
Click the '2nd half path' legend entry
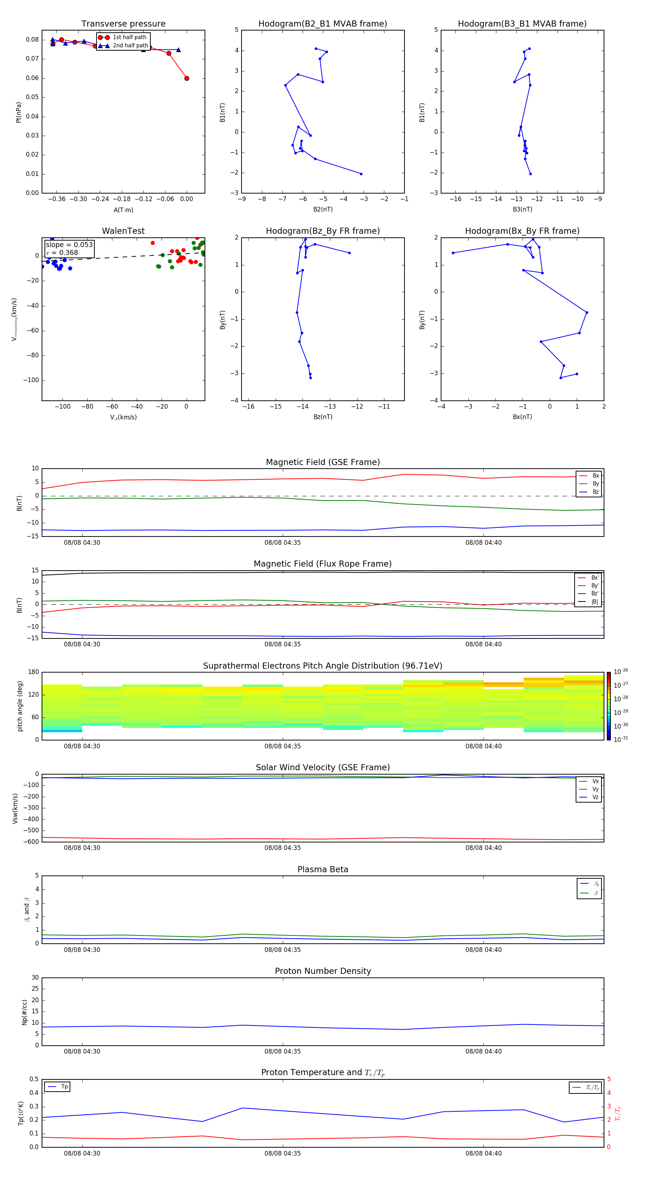(123, 46)
